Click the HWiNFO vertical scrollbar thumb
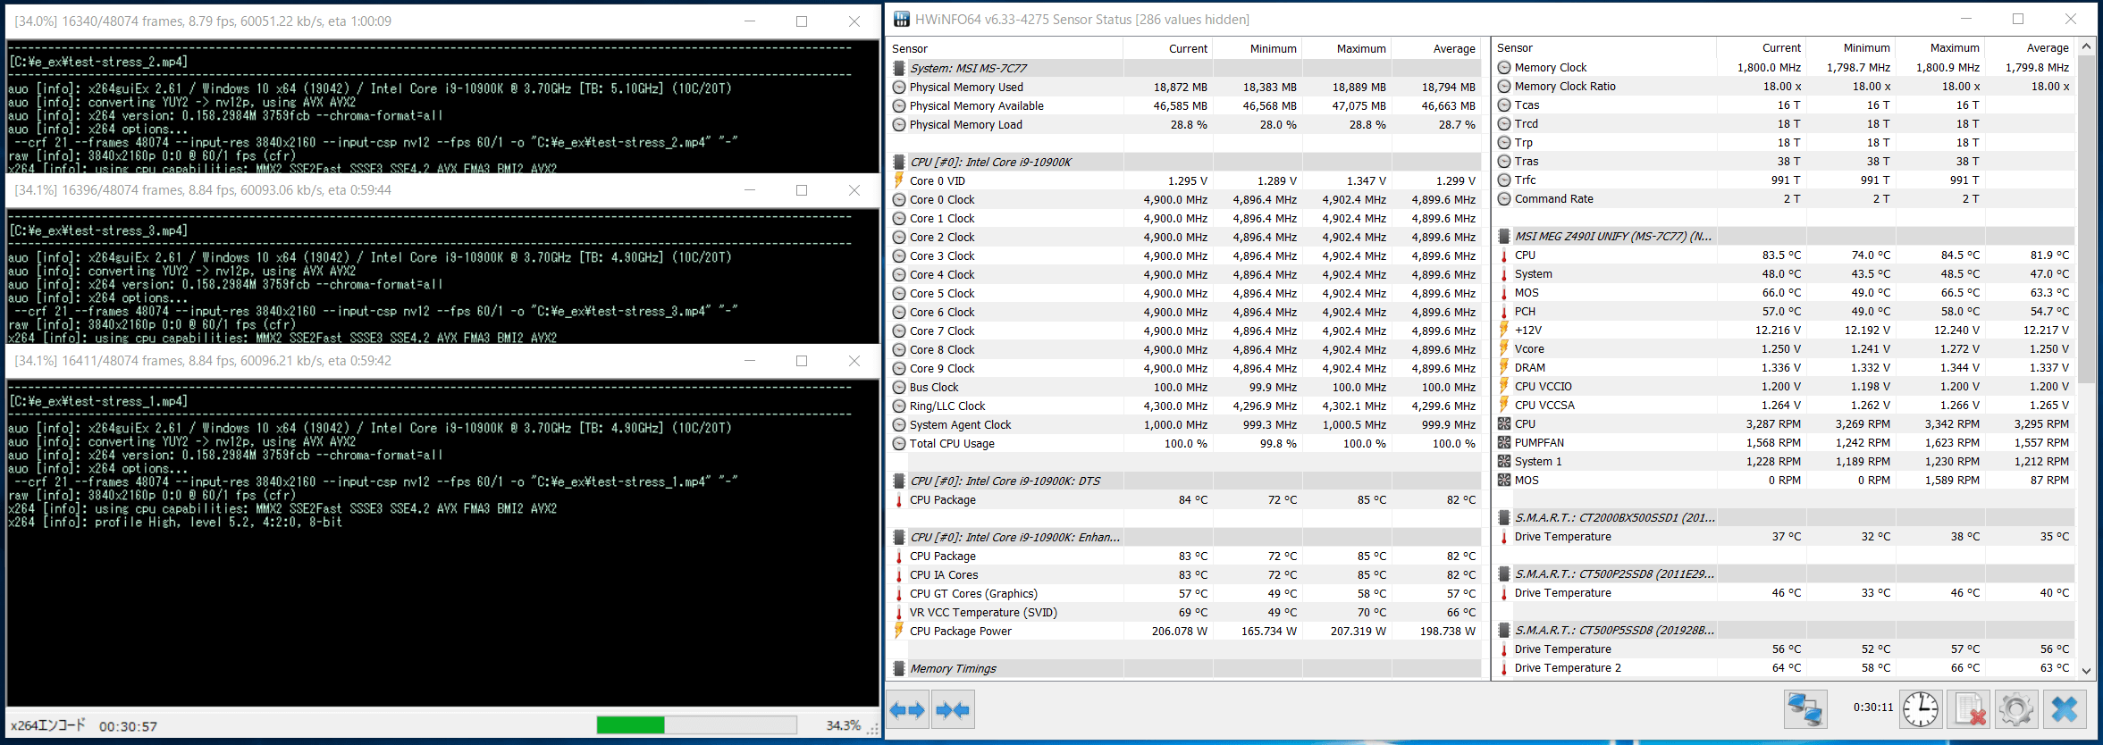Image resolution: width=2103 pixels, height=745 pixels. click(2086, 219)
